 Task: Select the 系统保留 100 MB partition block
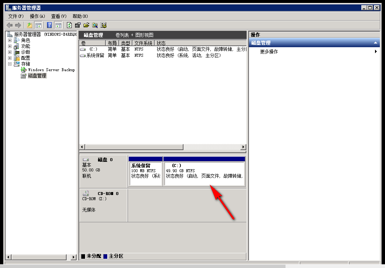[x=145, y=173]
